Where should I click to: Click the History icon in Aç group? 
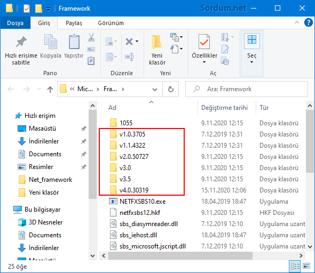(225, 61)
